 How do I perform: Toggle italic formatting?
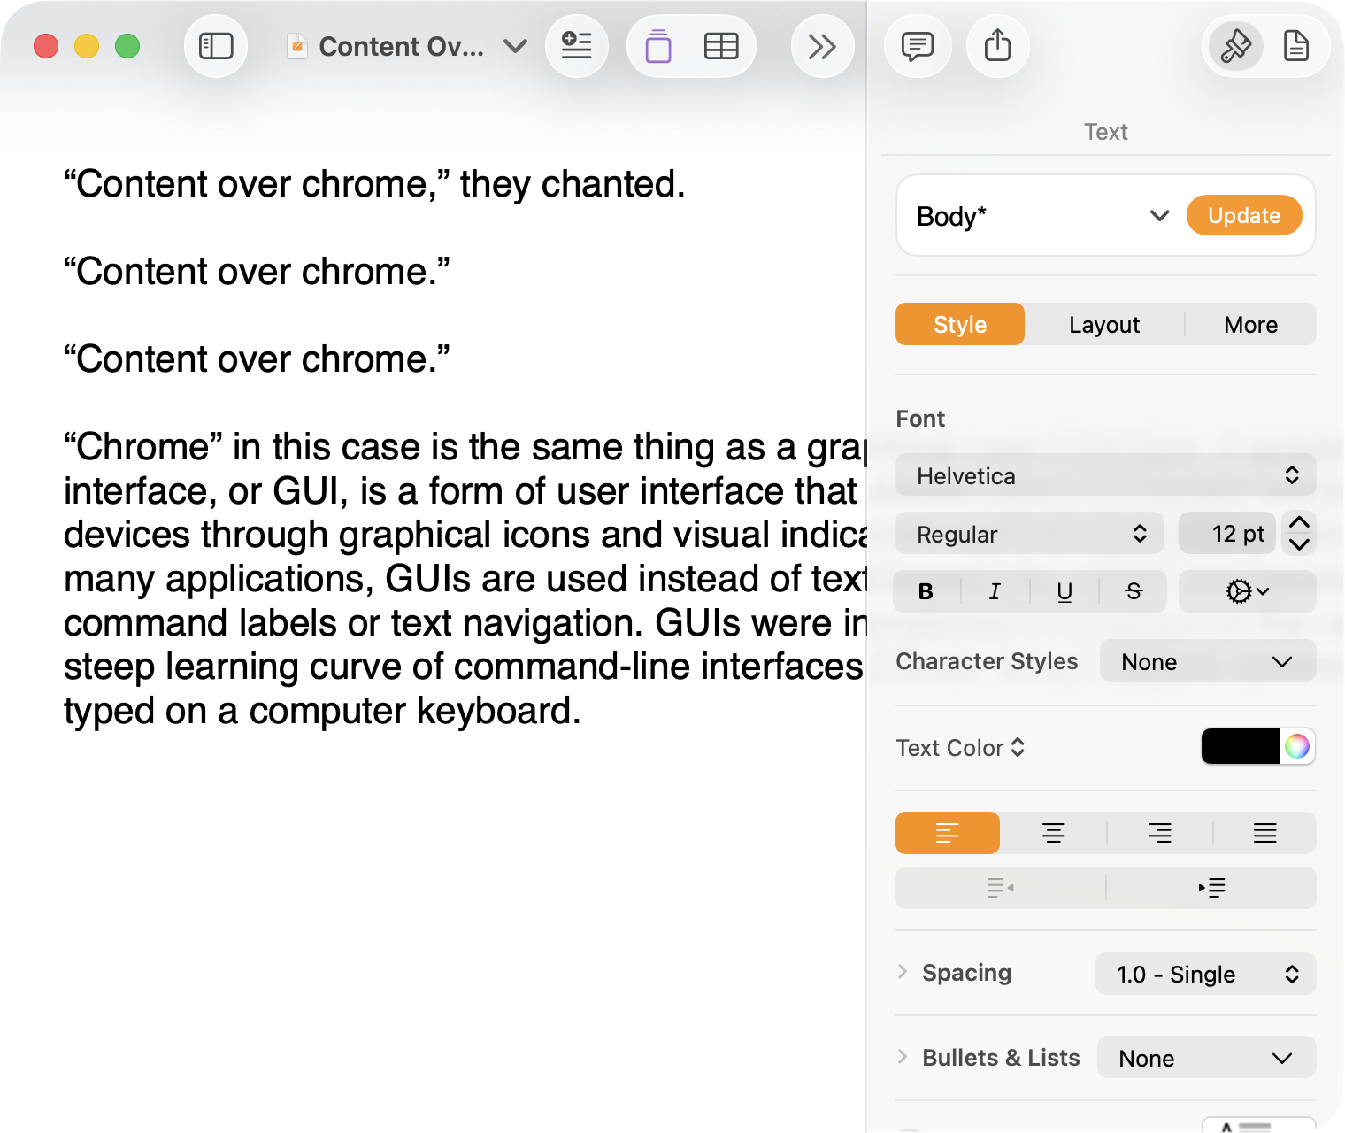point(995,591)
